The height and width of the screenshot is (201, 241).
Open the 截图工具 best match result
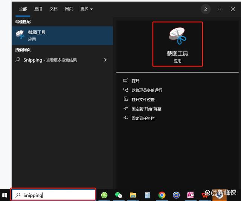tap(62, 36)
